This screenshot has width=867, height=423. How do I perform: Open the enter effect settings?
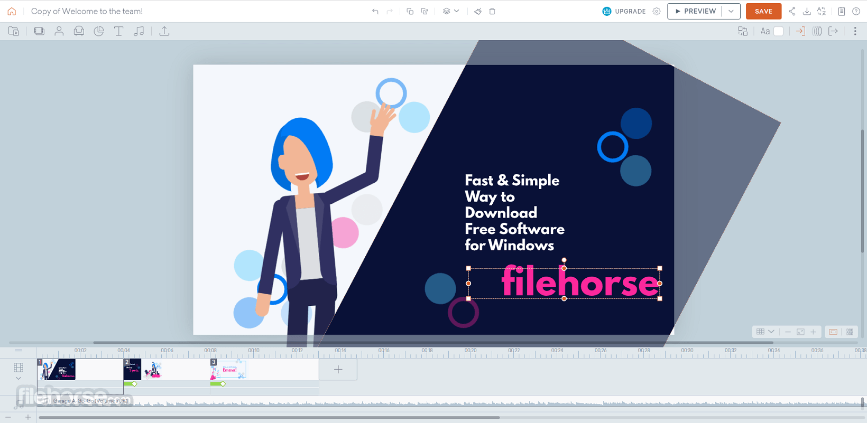click(x=801, y=31)
